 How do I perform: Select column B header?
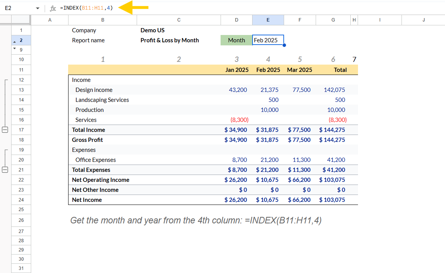pos(103,20)
